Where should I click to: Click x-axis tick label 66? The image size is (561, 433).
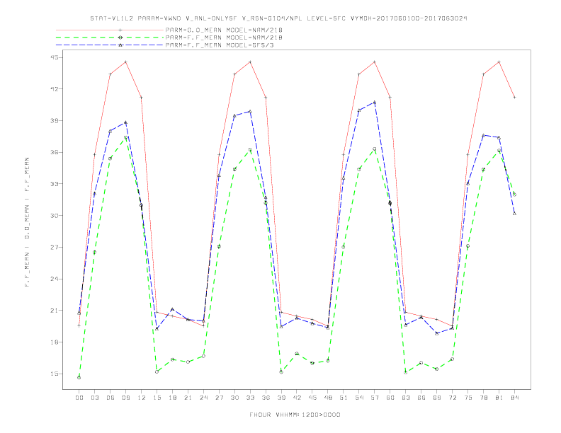pyautogui.click(x=421, y=398)
